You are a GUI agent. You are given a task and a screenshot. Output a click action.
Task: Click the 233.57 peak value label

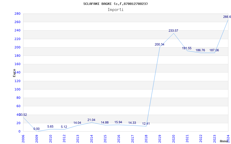click(x=174, y=31)
